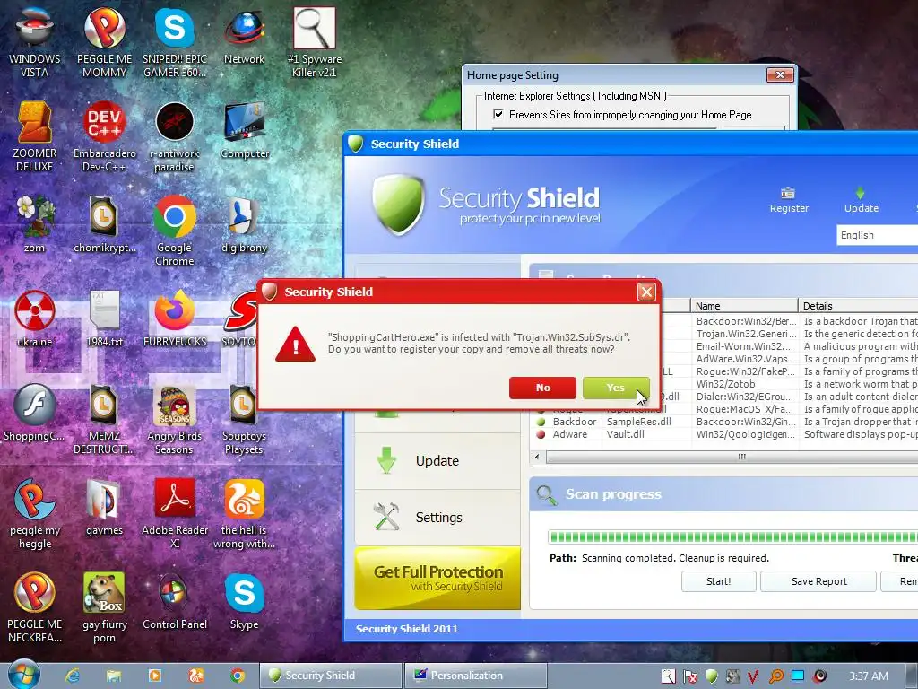Click the scan progress bar
The height and width of the screenshot is (689, 918).
[733, 536]
